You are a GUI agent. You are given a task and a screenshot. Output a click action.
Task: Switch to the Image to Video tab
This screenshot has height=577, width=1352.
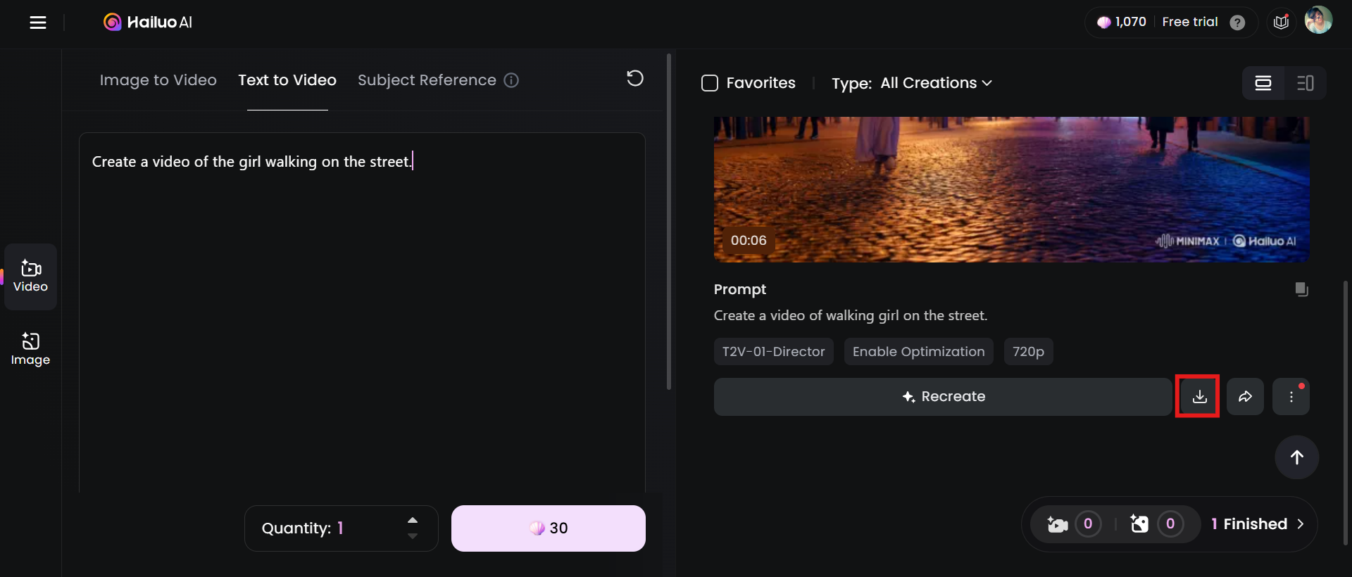158,80
